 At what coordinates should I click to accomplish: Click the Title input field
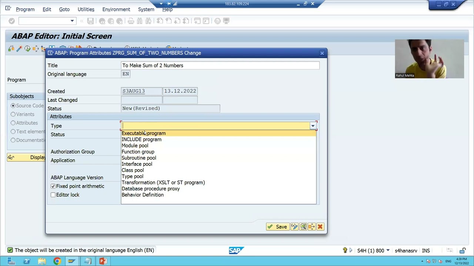[x=220, y=65]
